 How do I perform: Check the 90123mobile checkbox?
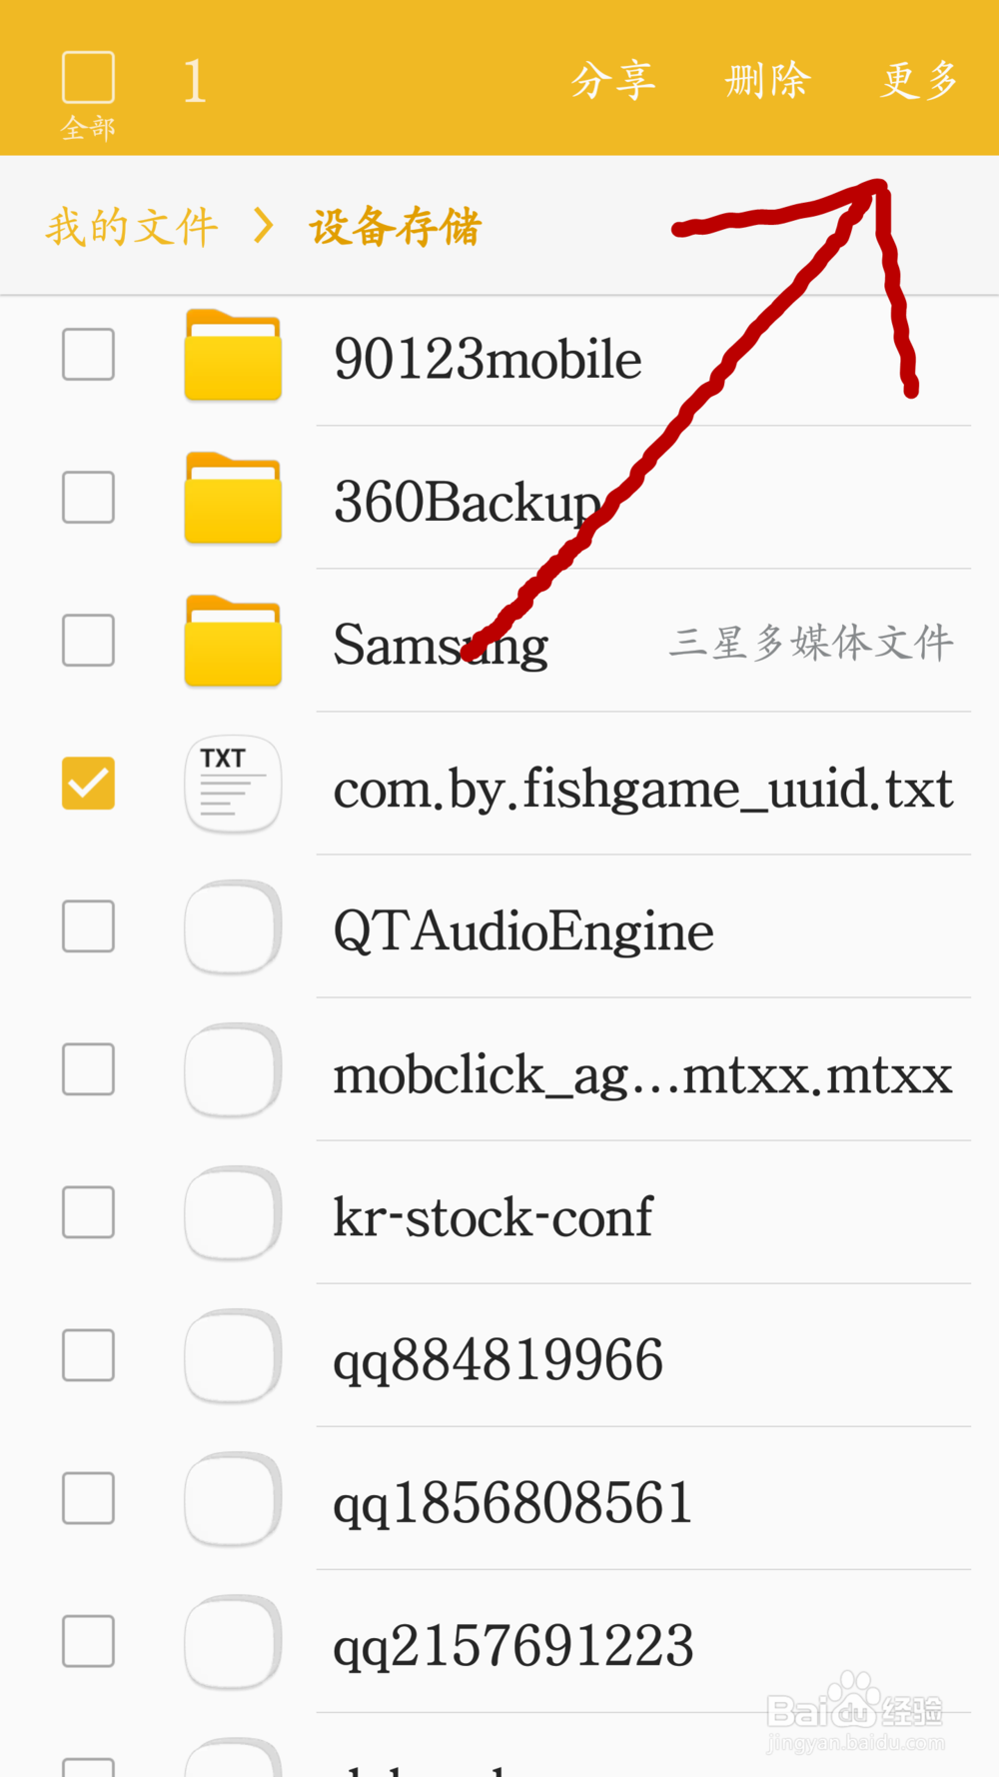tap(88, 354)
